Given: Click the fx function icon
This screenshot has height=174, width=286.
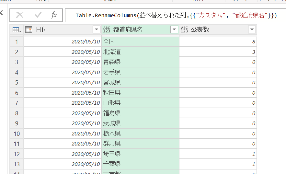Looking at the screenshot, I should click(54, 15).
